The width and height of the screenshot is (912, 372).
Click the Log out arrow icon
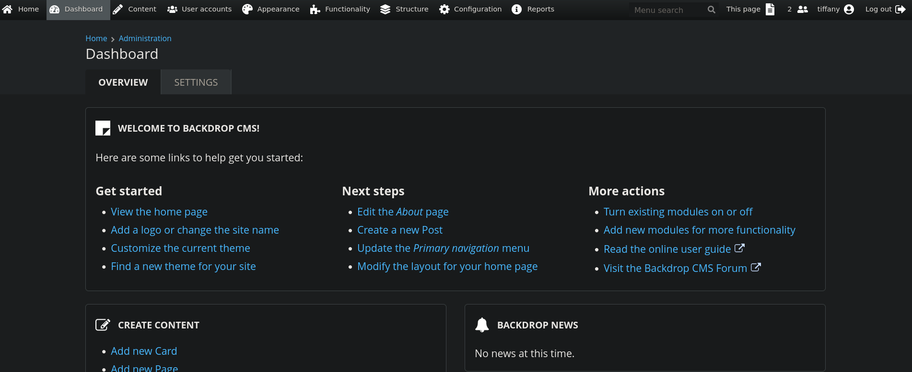900,10
